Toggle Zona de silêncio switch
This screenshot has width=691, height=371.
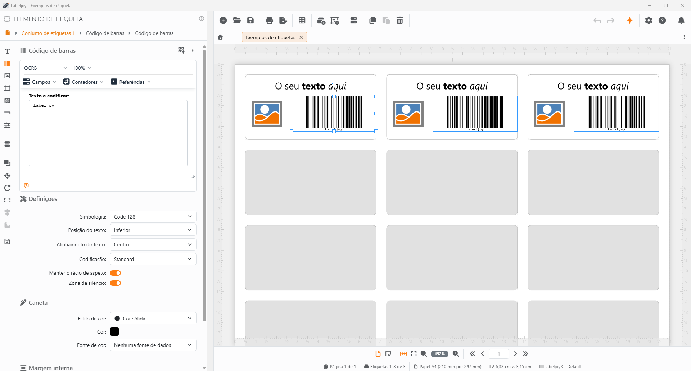(115, 283)
